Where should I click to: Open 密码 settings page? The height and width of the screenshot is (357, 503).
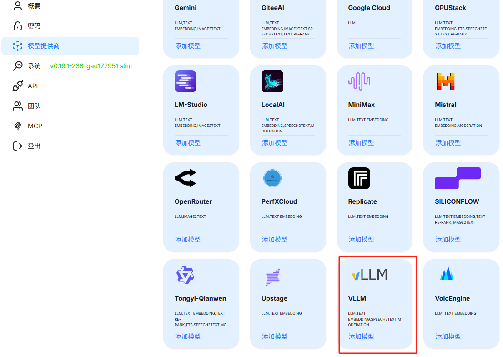point(70,26)
